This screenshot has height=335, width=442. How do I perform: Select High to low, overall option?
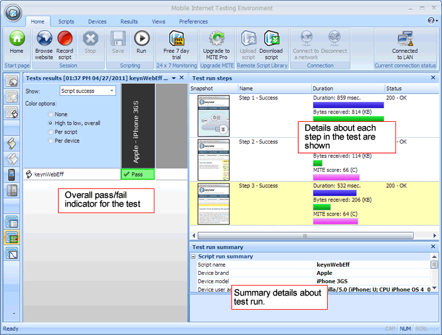(x=51, y=123)
